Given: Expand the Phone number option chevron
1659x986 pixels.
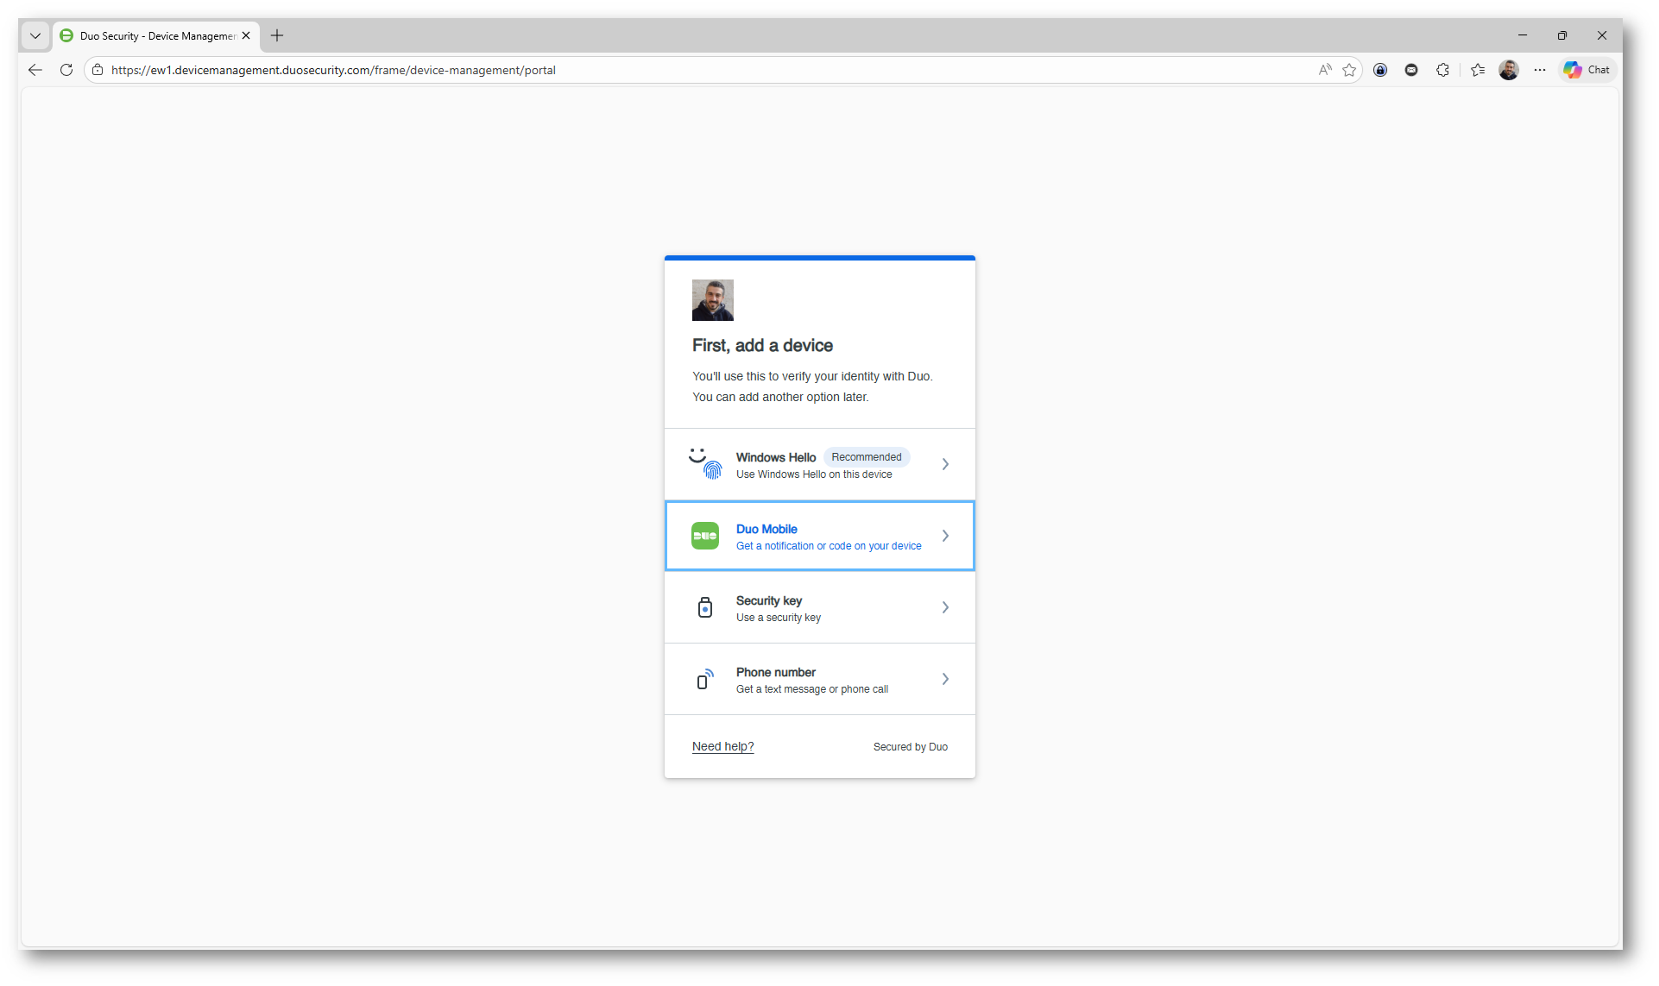Looking at the screenshot, I should 945,679.
